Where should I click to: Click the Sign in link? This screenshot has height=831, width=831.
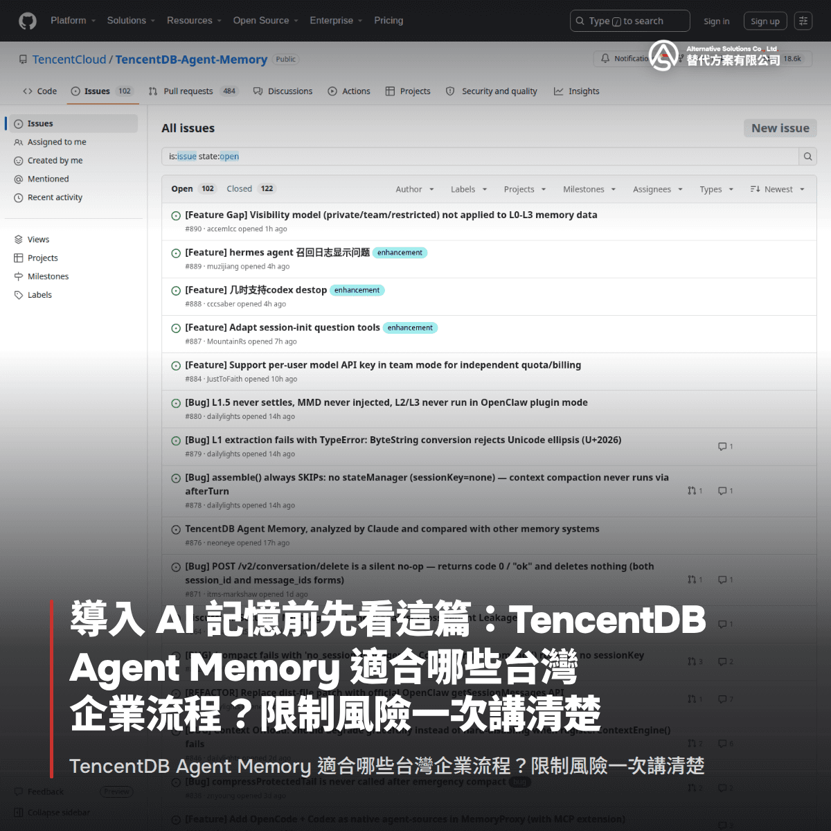[x=716, y=21]
